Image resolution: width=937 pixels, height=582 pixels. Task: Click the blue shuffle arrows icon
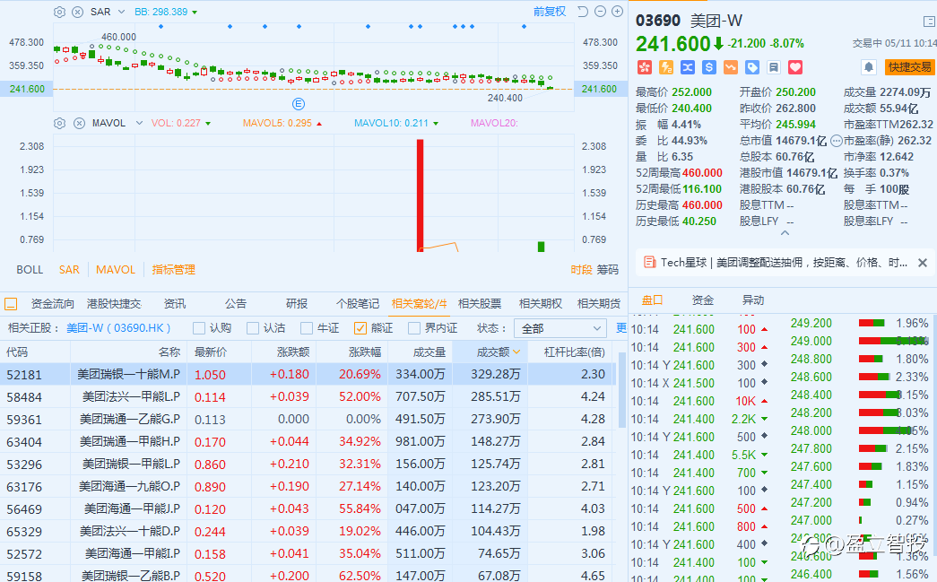(687, 67)
